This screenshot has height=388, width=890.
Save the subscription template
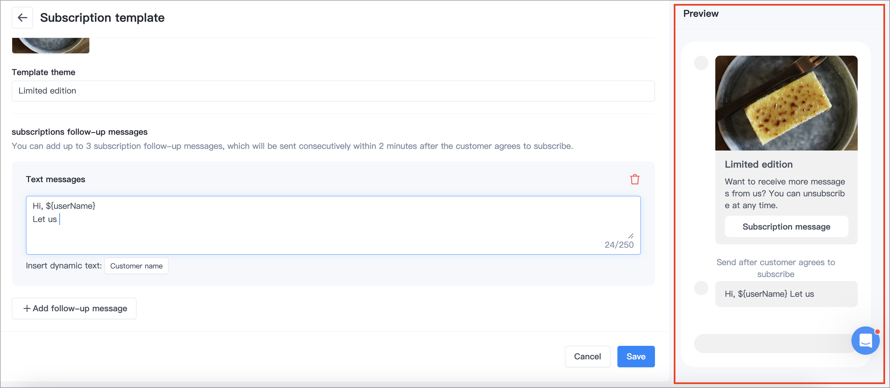636,356
